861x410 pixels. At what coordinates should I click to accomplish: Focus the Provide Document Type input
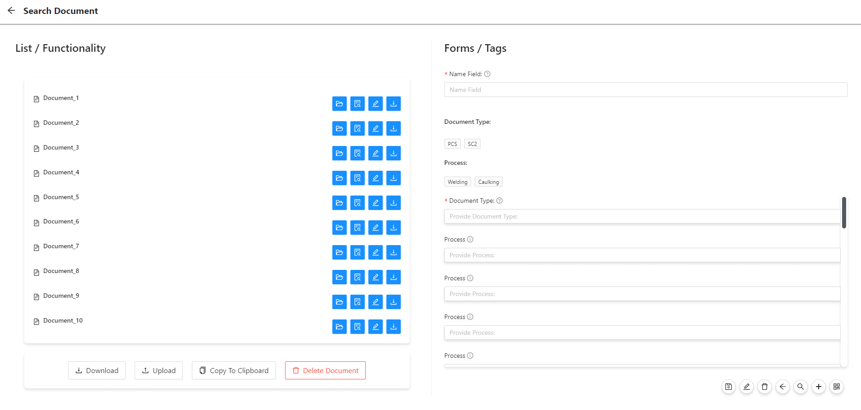642,216
